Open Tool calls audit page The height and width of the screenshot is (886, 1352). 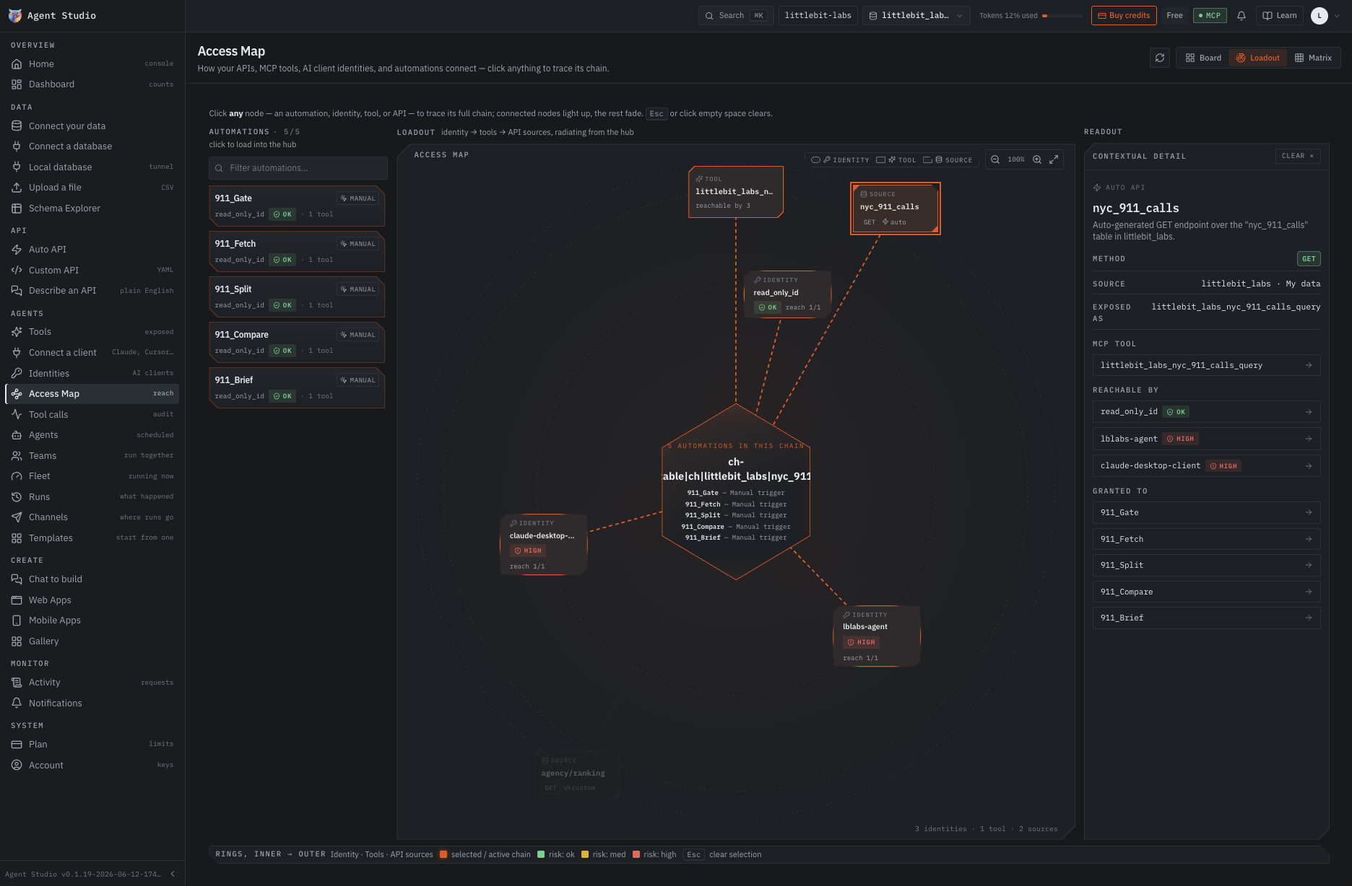pos(92,414)
